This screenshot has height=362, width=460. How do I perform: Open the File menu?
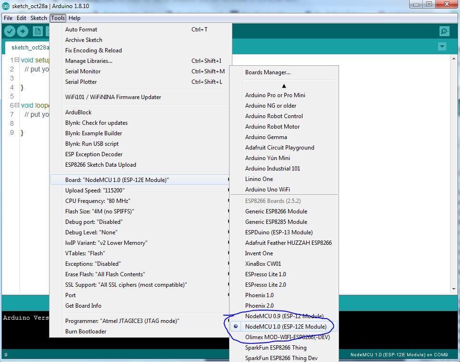(x=8, y=18)
